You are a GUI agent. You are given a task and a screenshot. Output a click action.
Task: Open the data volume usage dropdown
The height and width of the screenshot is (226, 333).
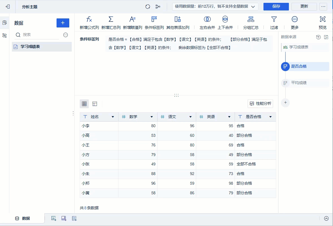pos(215,7)
